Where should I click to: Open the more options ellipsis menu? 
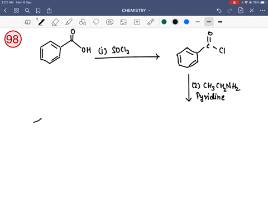point(262,11)
